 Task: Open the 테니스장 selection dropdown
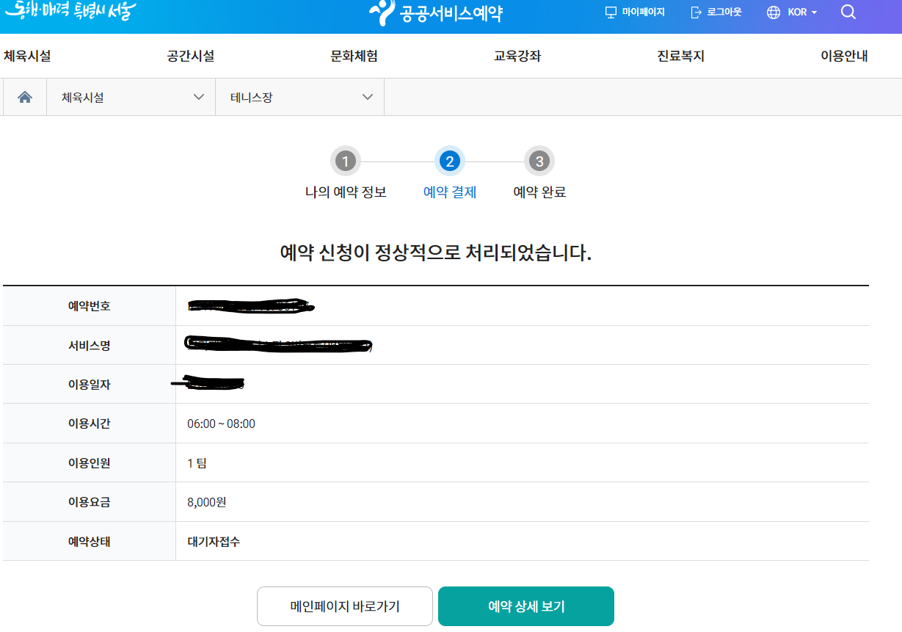(299, 96)
